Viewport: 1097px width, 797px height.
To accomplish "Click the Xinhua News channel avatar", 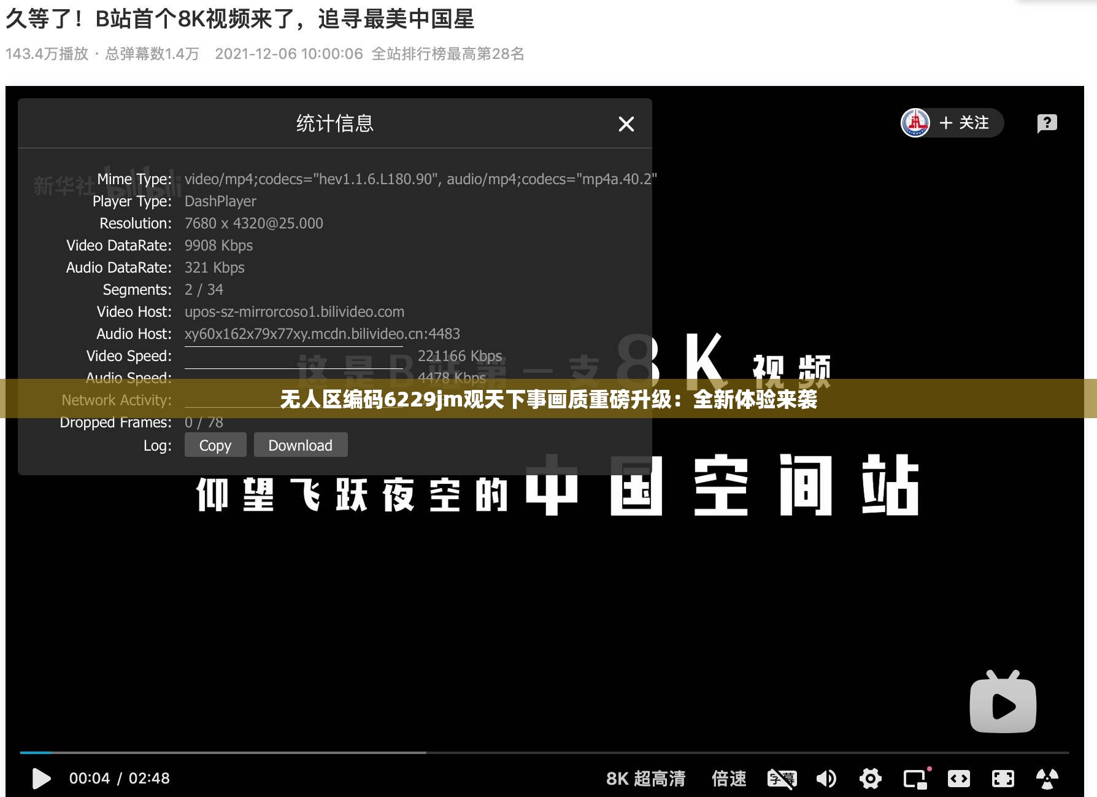I will [915, 123].
